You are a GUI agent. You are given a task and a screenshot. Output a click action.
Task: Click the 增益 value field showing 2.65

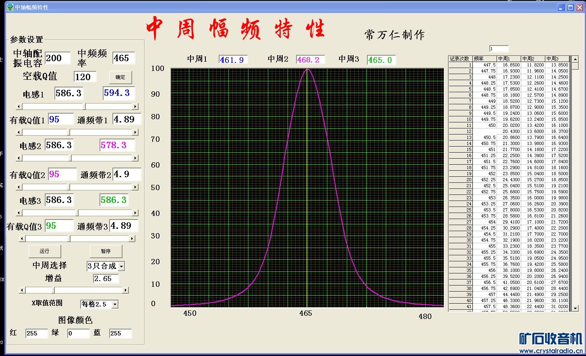tap(106, 279)
